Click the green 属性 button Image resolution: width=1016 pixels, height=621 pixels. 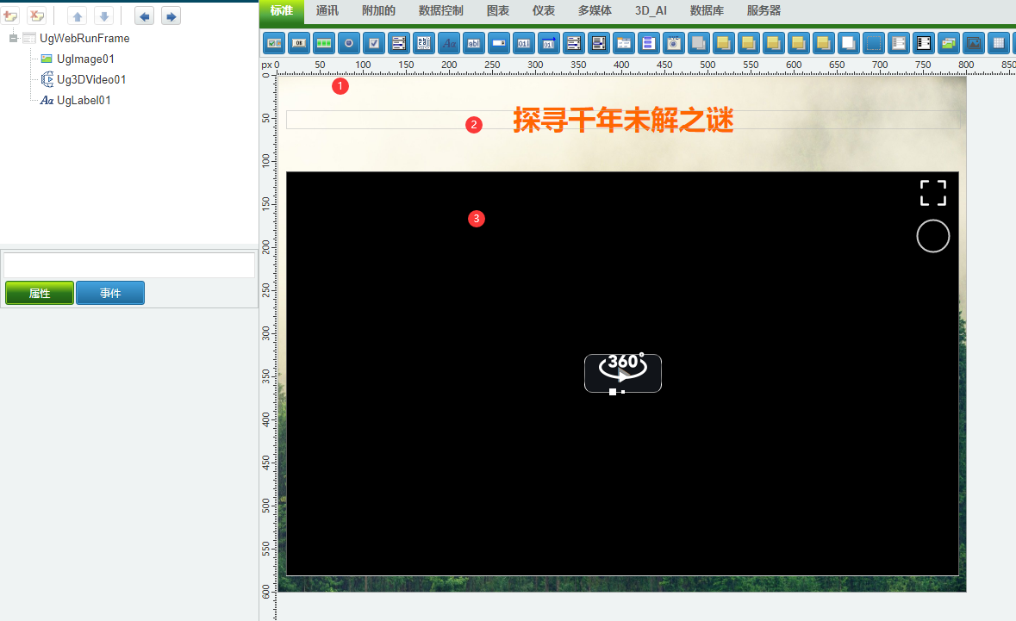coord(40,293)
